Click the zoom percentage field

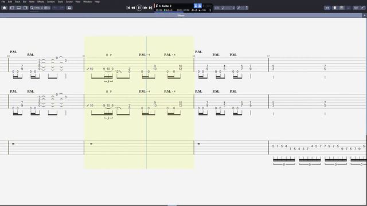pyautogui.click(x=37, y=7)
